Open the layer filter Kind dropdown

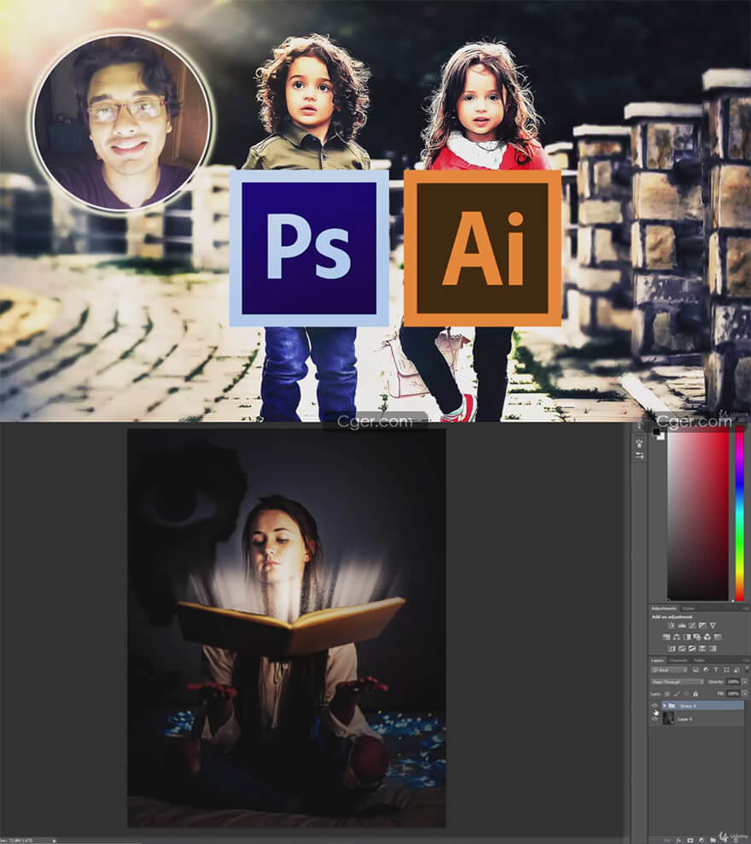669,670
